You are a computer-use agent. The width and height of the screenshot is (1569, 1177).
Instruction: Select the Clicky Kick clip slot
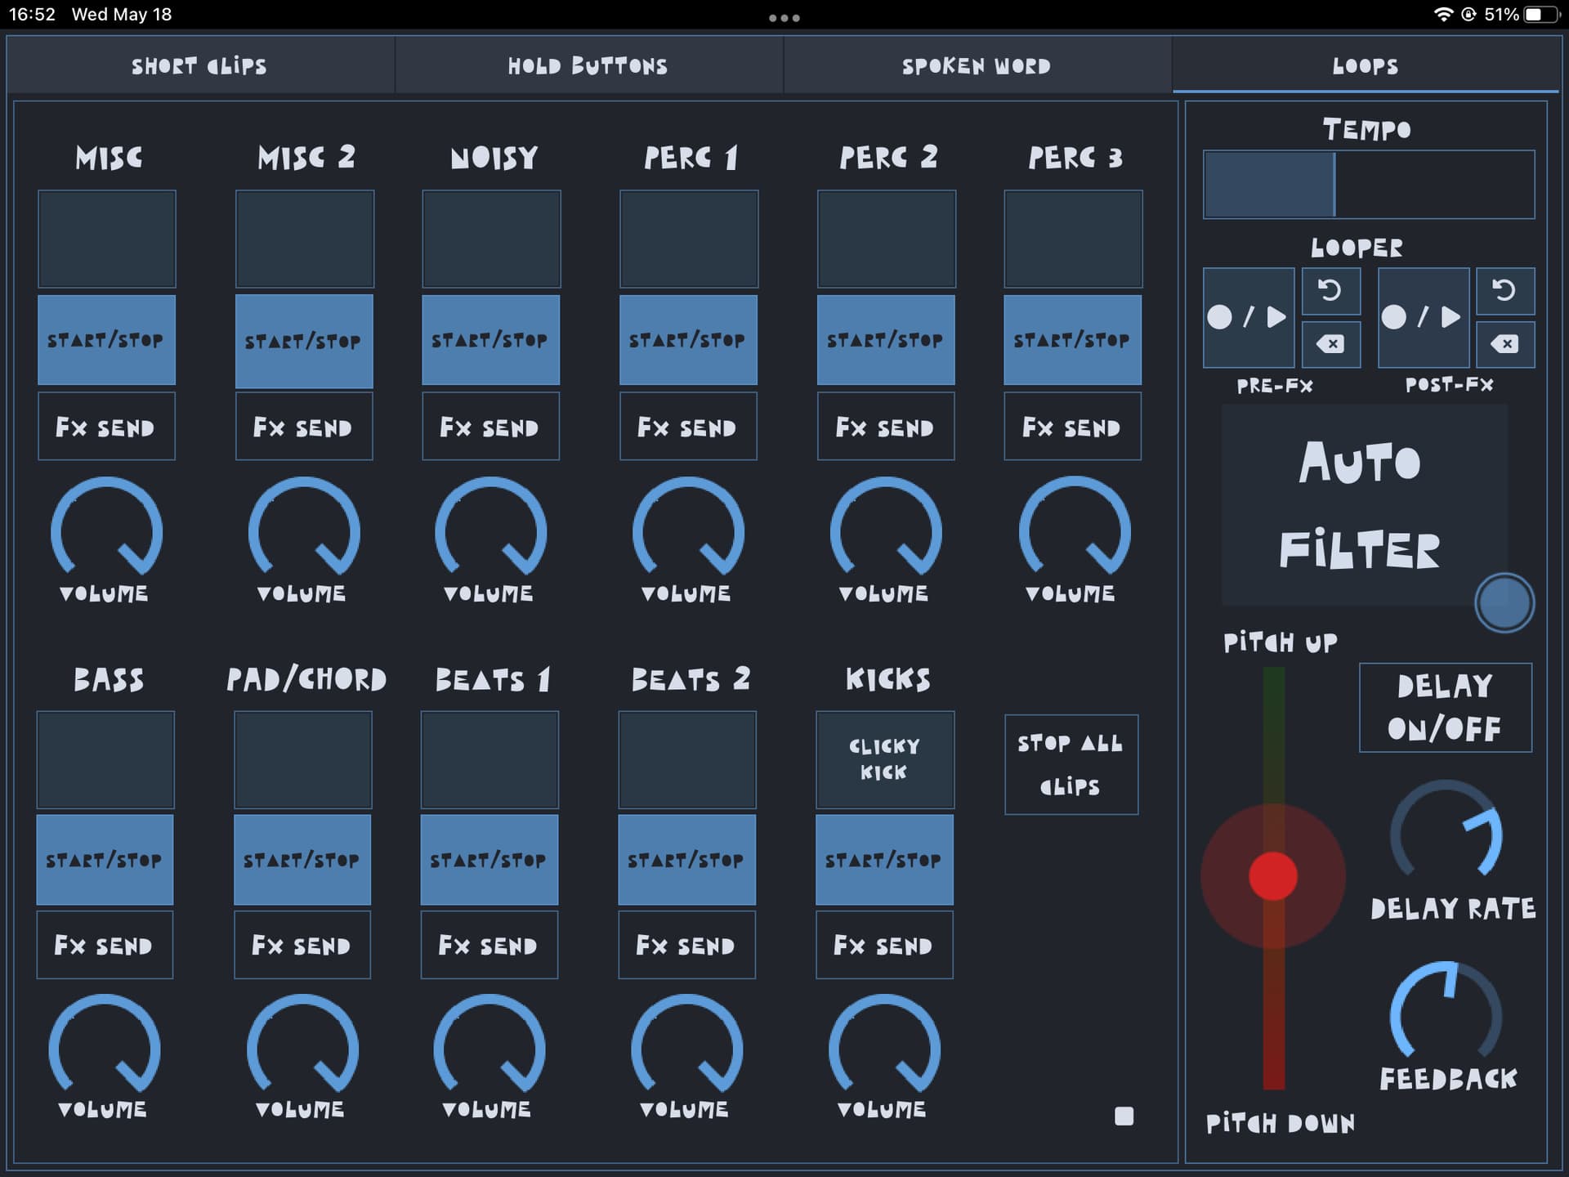point(884,759)
